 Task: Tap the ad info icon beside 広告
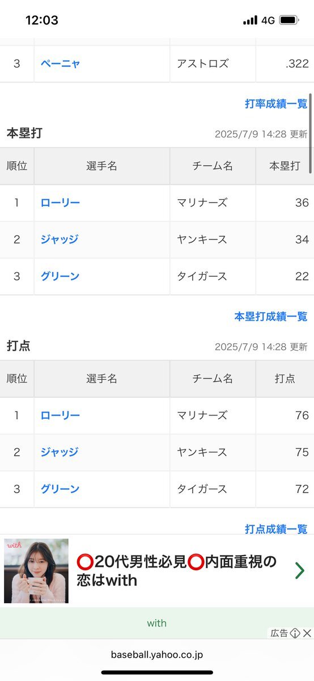tap(295, 633)
